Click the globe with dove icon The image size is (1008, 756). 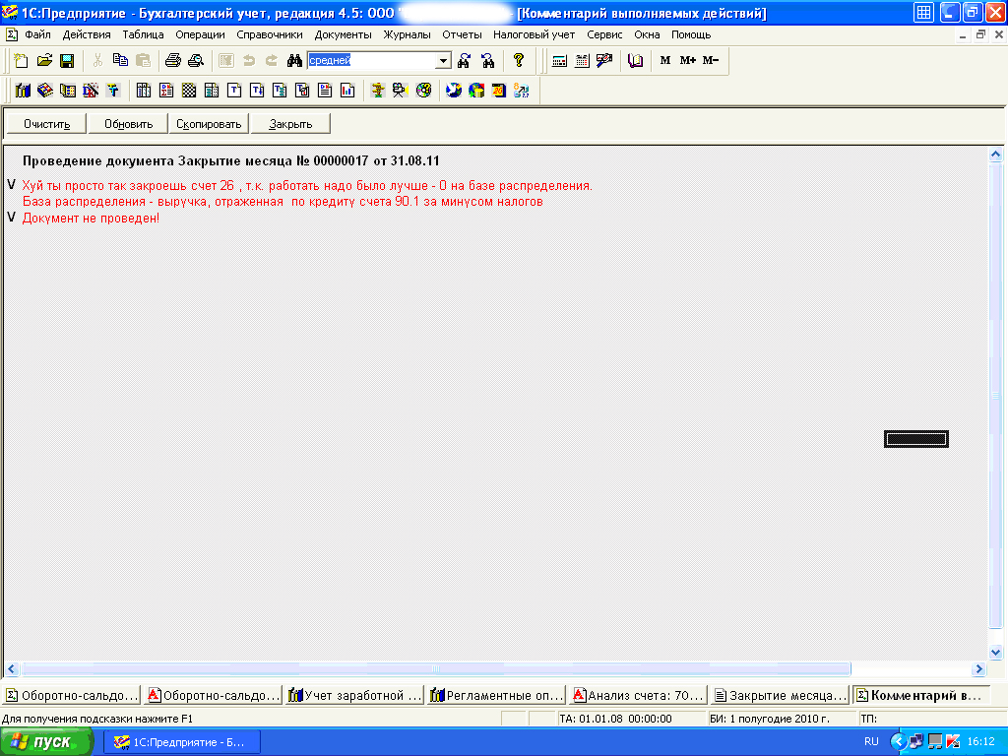[454, 90]
